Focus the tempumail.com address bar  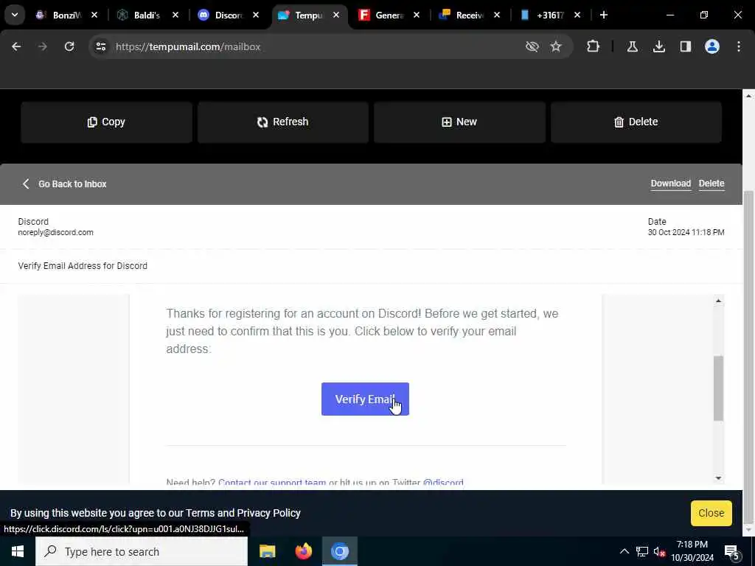click(x=308, y=46)
